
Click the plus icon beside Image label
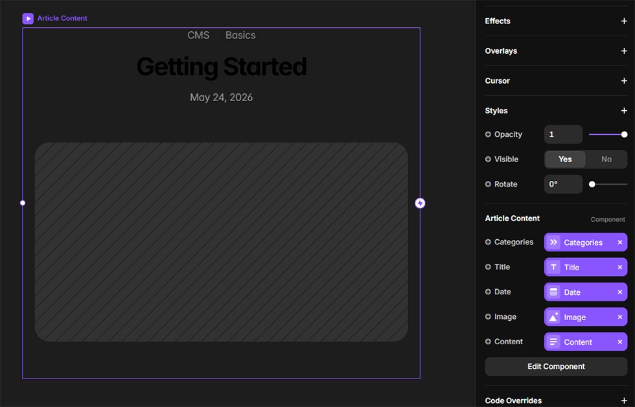pos(488,317)
